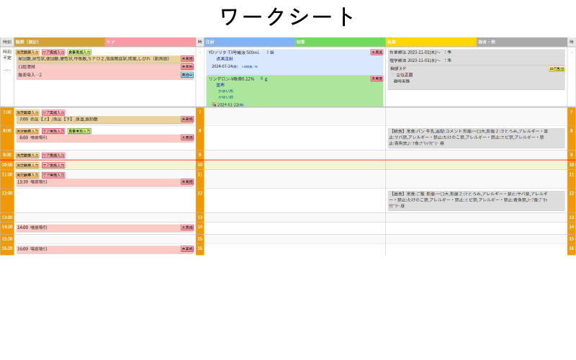Click 未実施 badge on 16:00 喀痰吸引
The height and width of the screenshot is (360, 576).
click(x=186, y=249)
